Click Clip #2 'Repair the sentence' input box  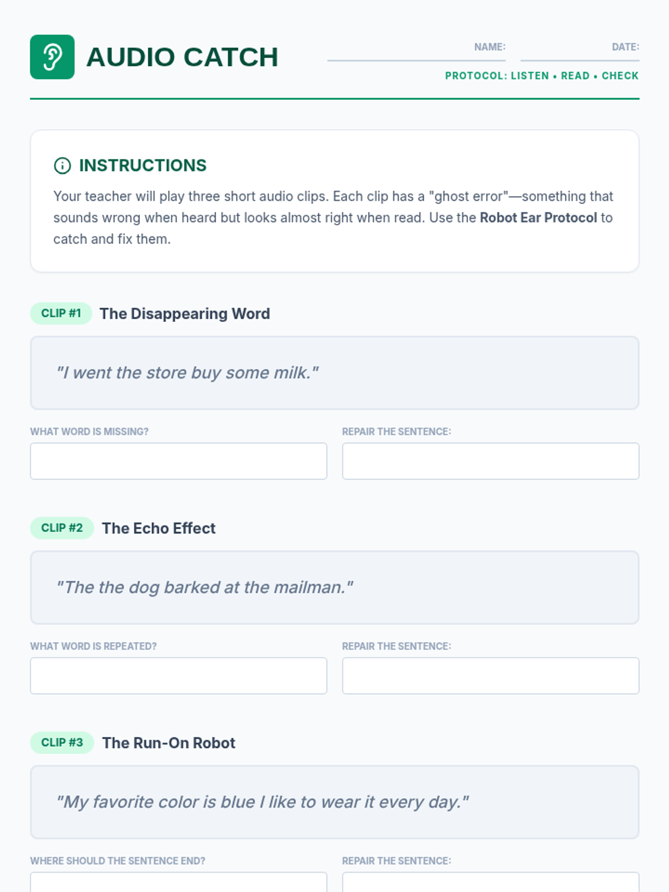point(491,676)
